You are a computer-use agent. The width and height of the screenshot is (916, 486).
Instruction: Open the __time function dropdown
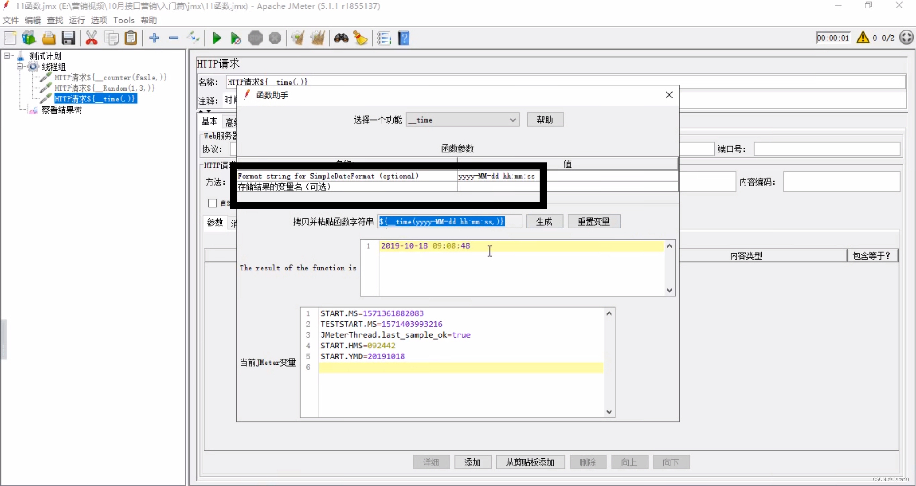[x=462, y=120]
